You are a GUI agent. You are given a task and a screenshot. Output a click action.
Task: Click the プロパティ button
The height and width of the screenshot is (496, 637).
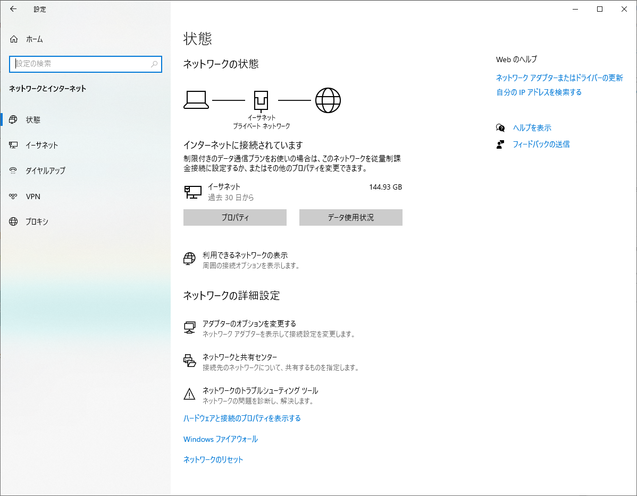[234, 217]
